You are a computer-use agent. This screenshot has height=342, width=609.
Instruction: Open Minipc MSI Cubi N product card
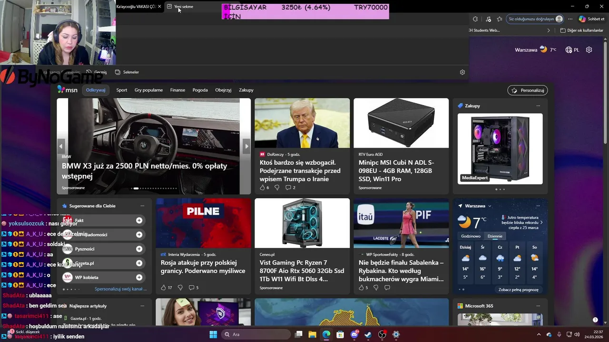[401, 146]
